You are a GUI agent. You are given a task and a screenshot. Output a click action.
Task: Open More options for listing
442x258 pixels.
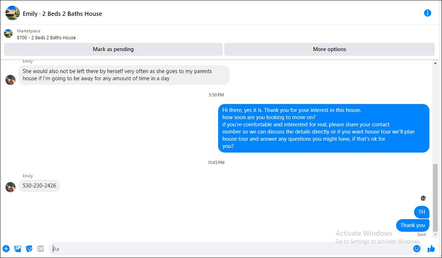[330, 49]
